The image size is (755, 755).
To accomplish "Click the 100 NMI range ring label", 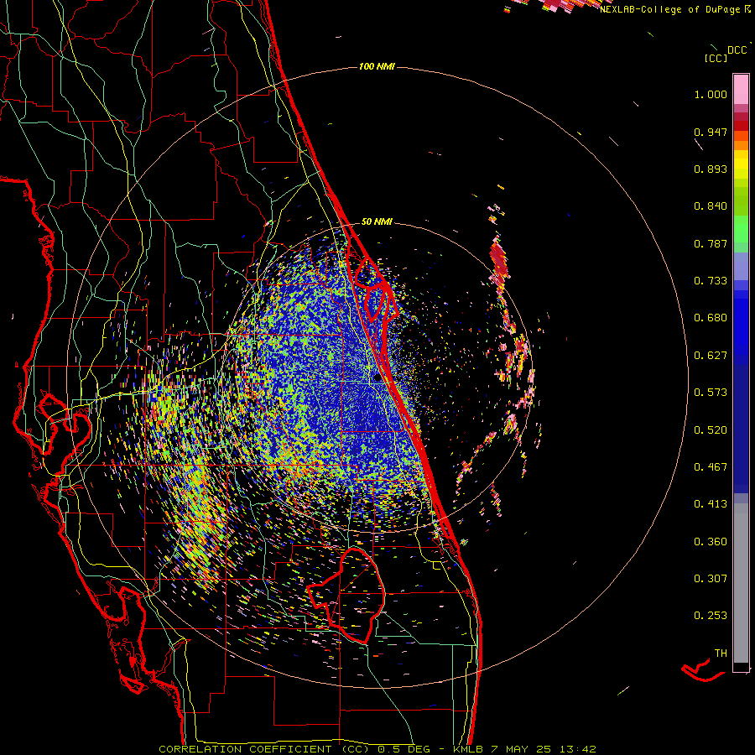I will (x=377, y=66).
